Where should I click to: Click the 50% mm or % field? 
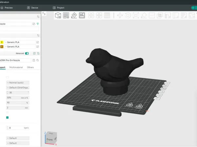click(18, 98)
